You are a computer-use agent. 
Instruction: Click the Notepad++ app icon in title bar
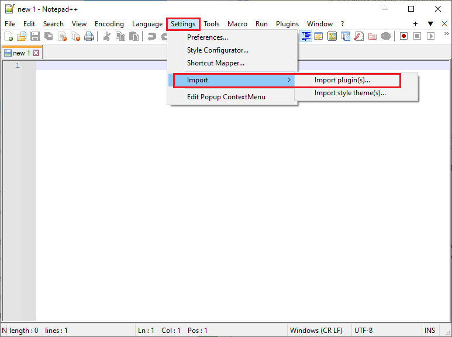tap(9, 9)
